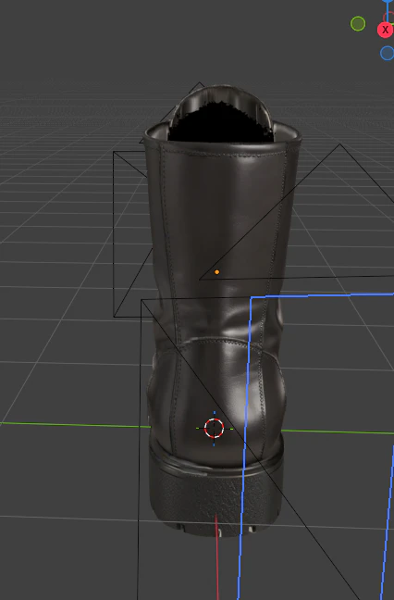Viewport: 394px width, 600px height.
Task: Click the hollow blue negative Z gizmo circle
Action: [x=388, y=53]
